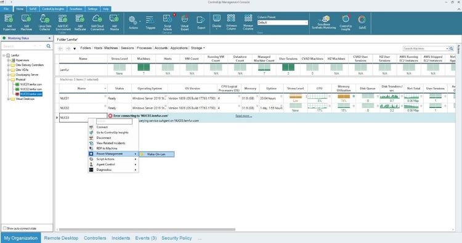Open the Display options icon
The image size is (462, 243).
coord(217,22)
